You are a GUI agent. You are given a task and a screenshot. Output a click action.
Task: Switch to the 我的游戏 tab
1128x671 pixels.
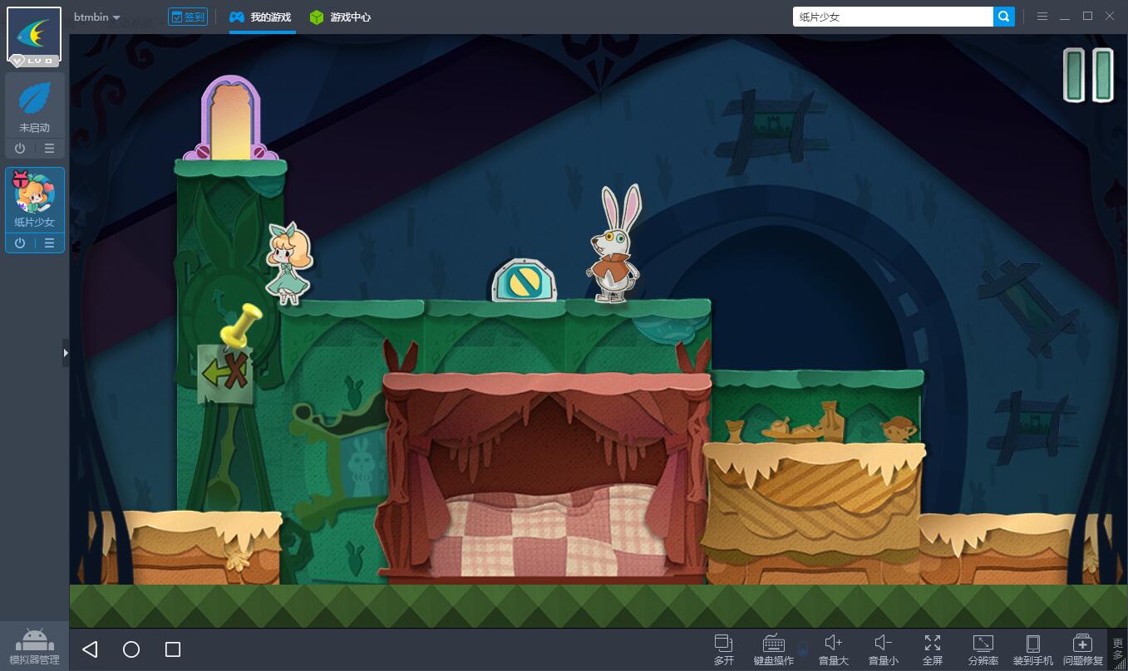261,17
